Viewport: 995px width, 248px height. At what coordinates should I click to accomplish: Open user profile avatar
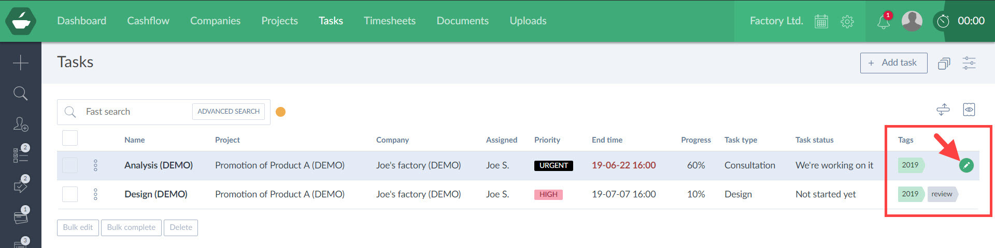tap(912, 21)
